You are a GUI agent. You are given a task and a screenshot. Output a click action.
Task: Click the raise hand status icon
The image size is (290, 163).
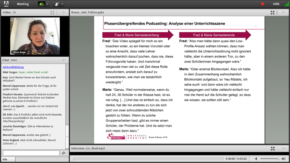(56, 4)
